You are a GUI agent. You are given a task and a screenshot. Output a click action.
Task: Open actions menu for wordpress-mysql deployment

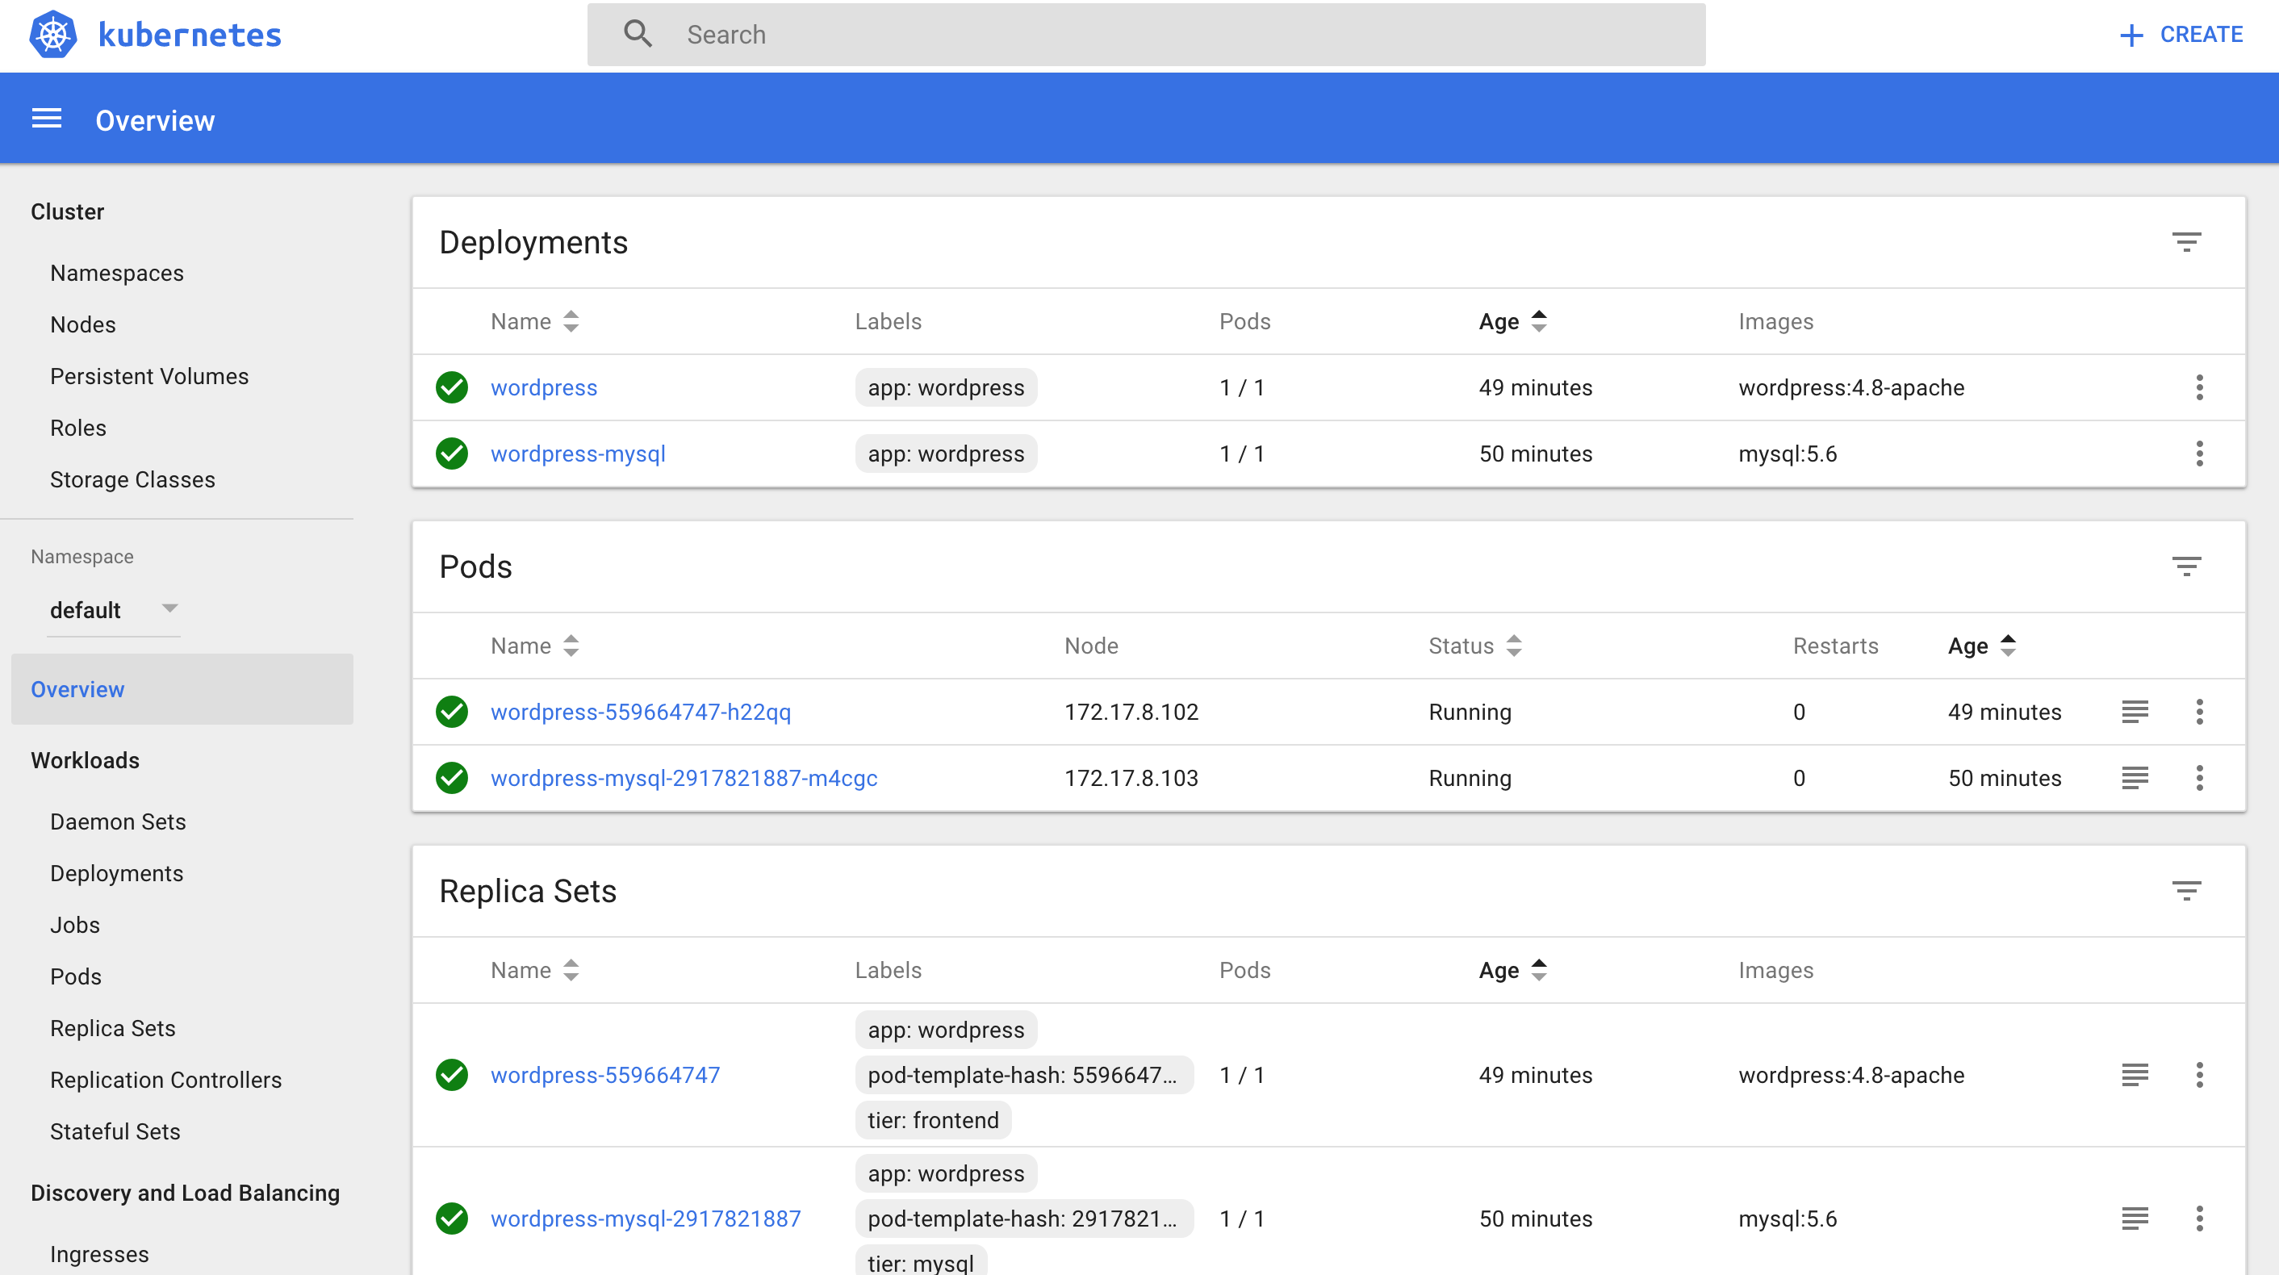tap(2199, 454)
